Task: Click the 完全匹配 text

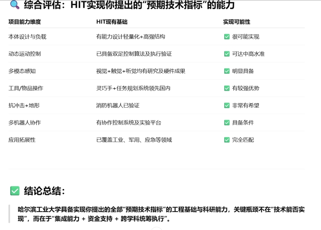Action: pos(243,140)
